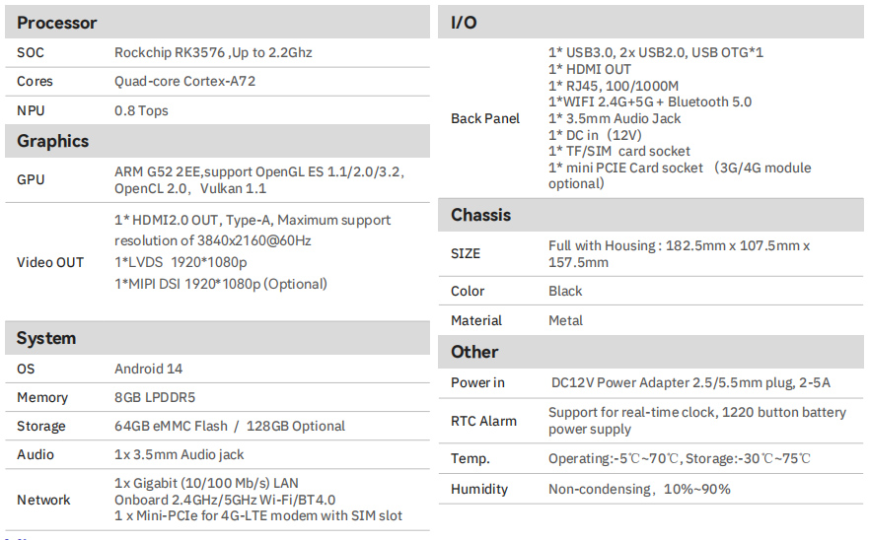Select the ARM G52 GPU description
Viewport: 869px width, 540px height.
click(x=259, y=180)
